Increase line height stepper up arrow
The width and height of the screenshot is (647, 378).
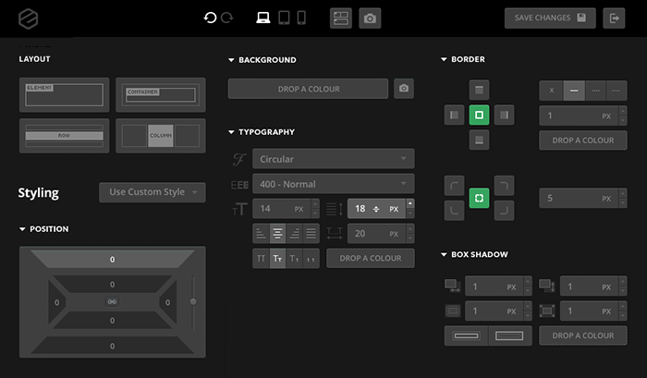[x=409, y=203]
